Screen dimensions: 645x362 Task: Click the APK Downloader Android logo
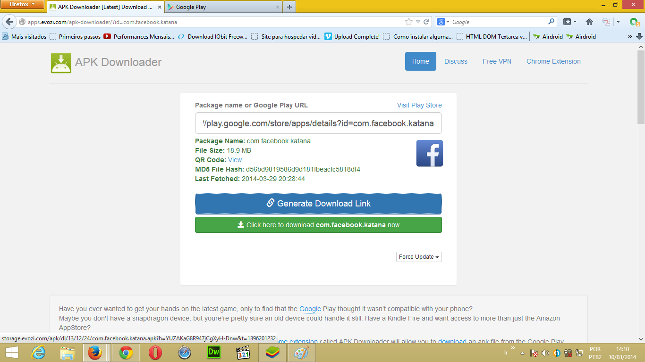pyautogui.click(x=61, y=63)
